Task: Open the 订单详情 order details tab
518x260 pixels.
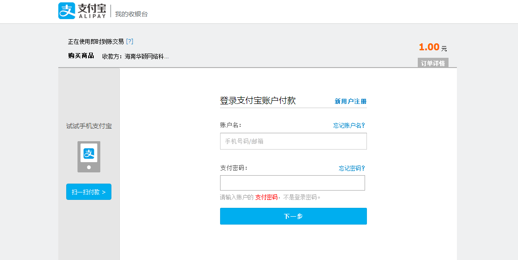Action: click(433, 63)
